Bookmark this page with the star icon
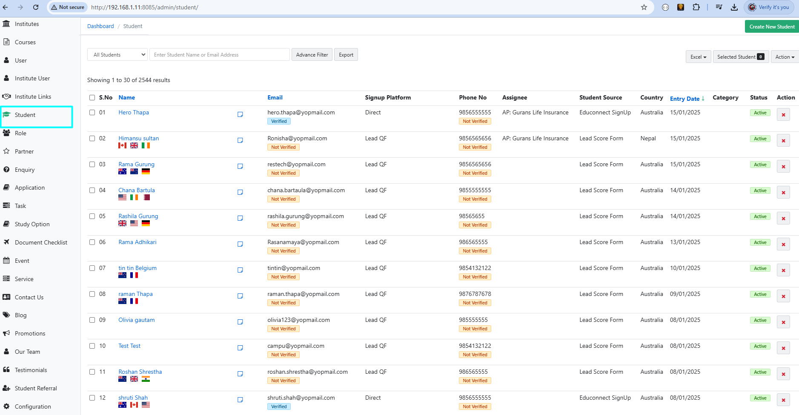 pos(644,7)
